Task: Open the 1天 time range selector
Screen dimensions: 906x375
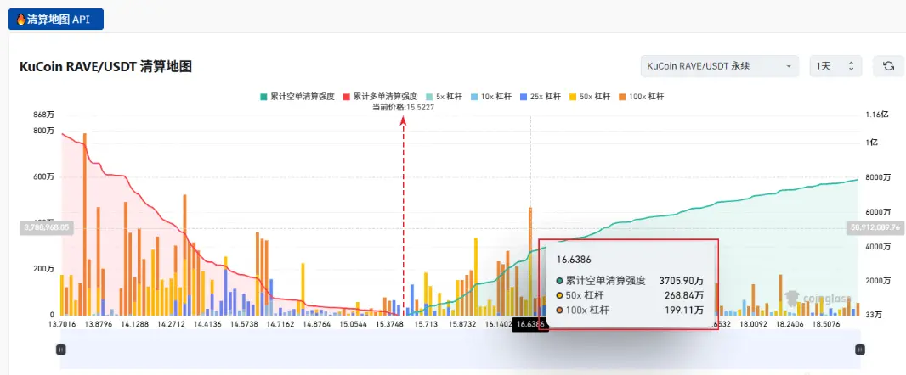Action: (835, 66)
